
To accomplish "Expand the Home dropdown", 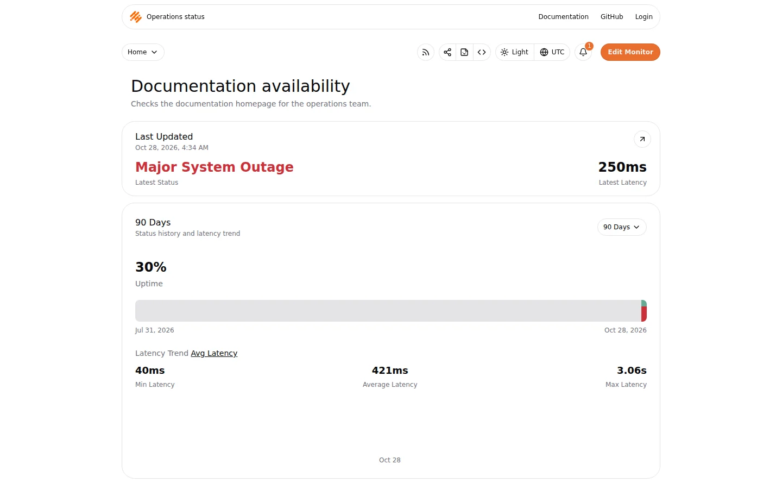I will pyautogui.click(x=143, y=52).
